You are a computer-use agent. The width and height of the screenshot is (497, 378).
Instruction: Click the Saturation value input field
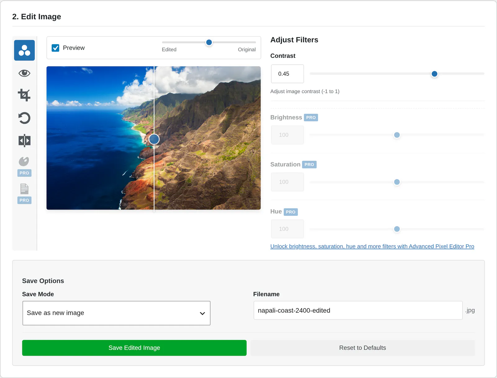[x=287, y=182]
